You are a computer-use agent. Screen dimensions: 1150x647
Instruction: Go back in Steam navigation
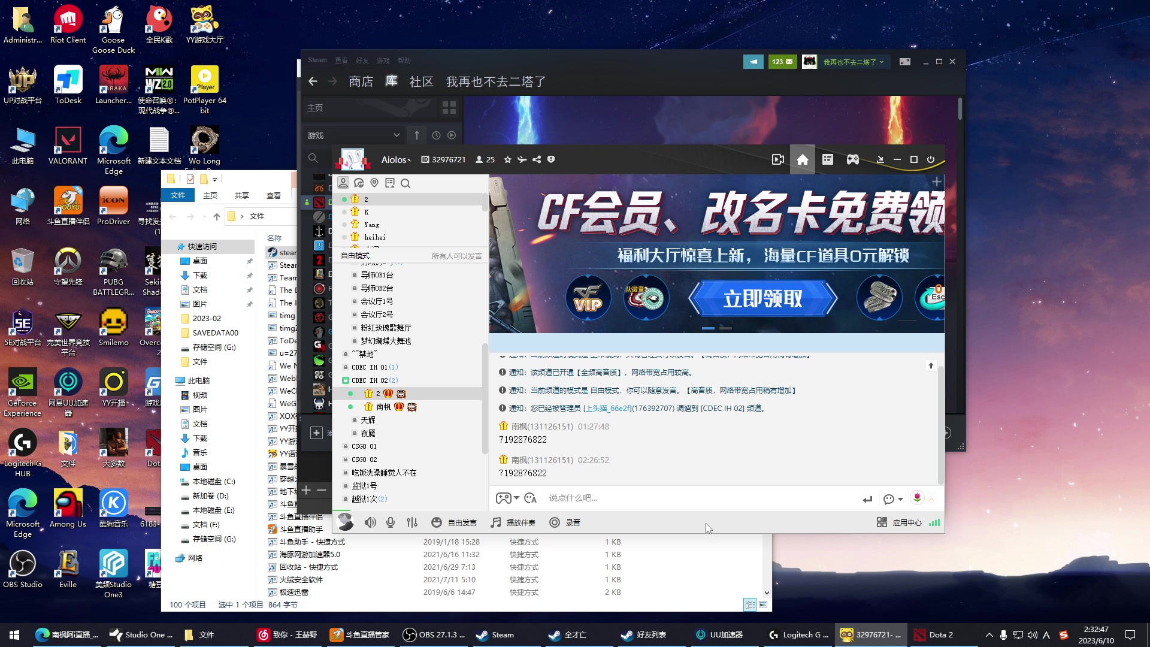pos(313,81)
